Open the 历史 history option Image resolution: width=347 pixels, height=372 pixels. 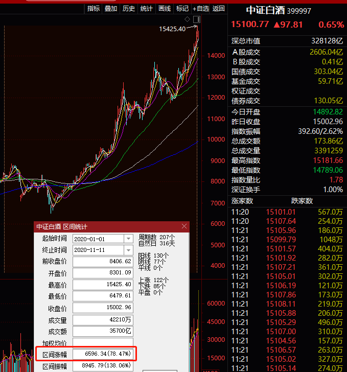(x=129, y=8)
